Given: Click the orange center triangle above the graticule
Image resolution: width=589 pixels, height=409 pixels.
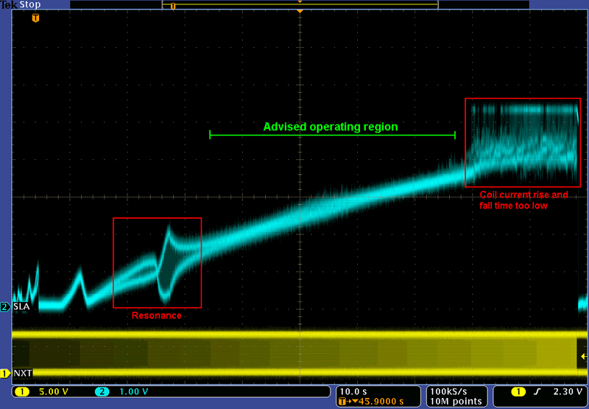Looking at the screenshot, I should [x=300, y=11].
